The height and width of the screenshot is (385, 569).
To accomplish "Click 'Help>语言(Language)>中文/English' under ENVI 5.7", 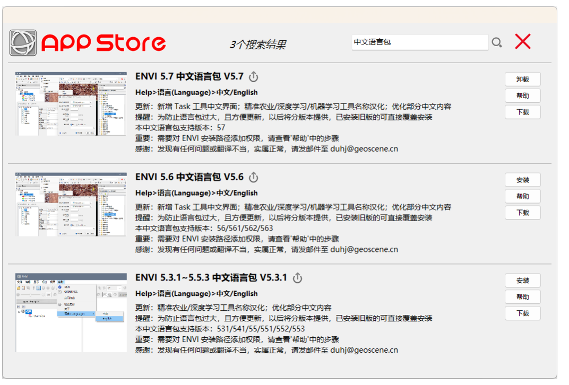I will [x=196, y=92].
